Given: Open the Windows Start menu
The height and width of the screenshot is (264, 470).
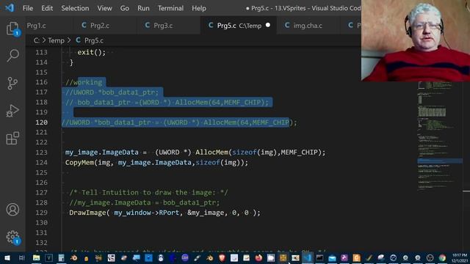Looking at the screenshot, I should click(x=7, y=257).
